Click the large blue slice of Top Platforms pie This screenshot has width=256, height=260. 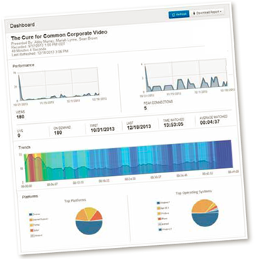90,228
